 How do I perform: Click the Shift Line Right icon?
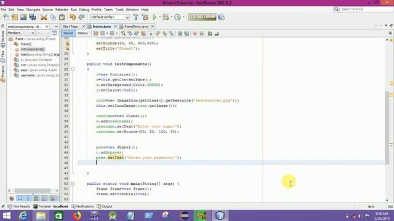[x=187, y=33]
